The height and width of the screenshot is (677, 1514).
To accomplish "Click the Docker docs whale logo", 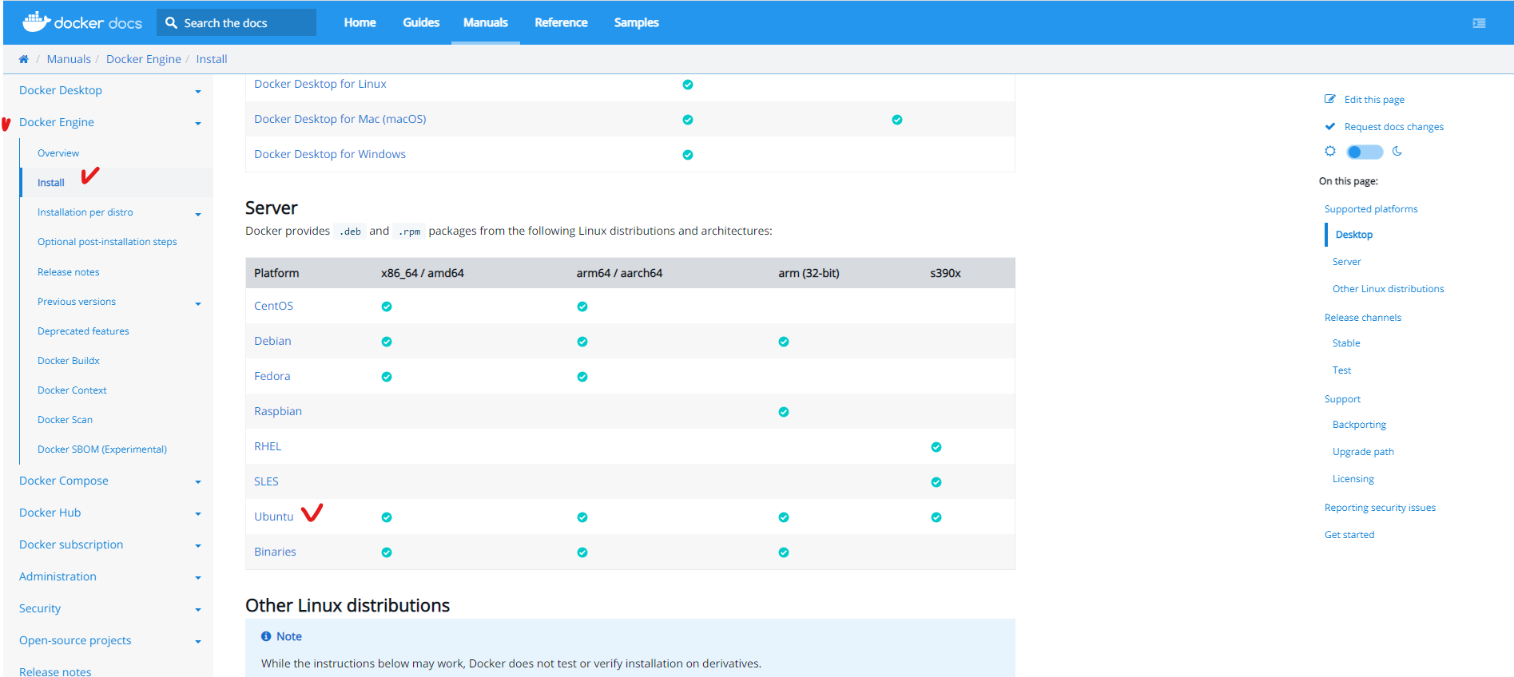I will (x=37, y=22).
